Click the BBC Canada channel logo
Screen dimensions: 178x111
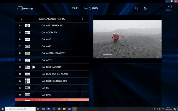click(x=27, y=67)
